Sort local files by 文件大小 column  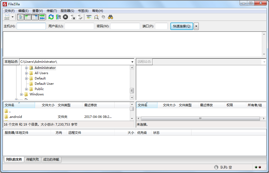(46, 105)
